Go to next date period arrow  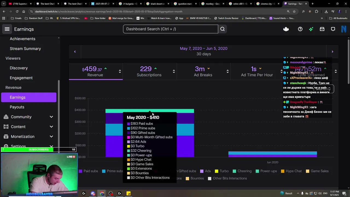point(332,51)
